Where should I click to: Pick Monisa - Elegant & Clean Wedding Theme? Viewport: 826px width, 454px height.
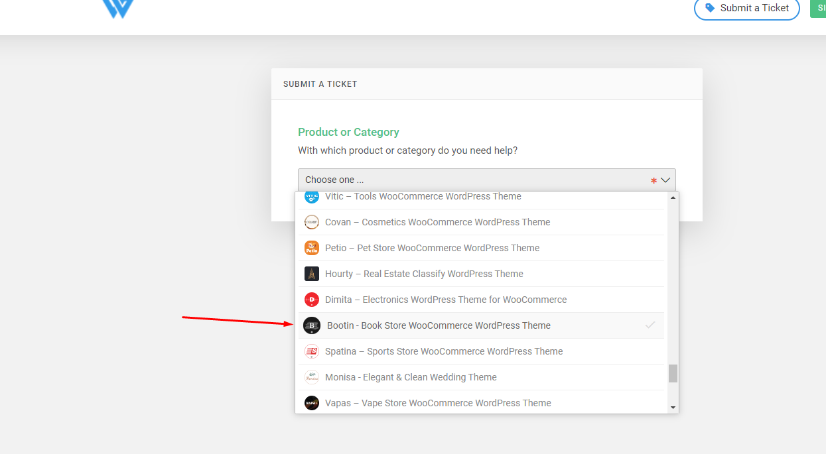[481, 377]
